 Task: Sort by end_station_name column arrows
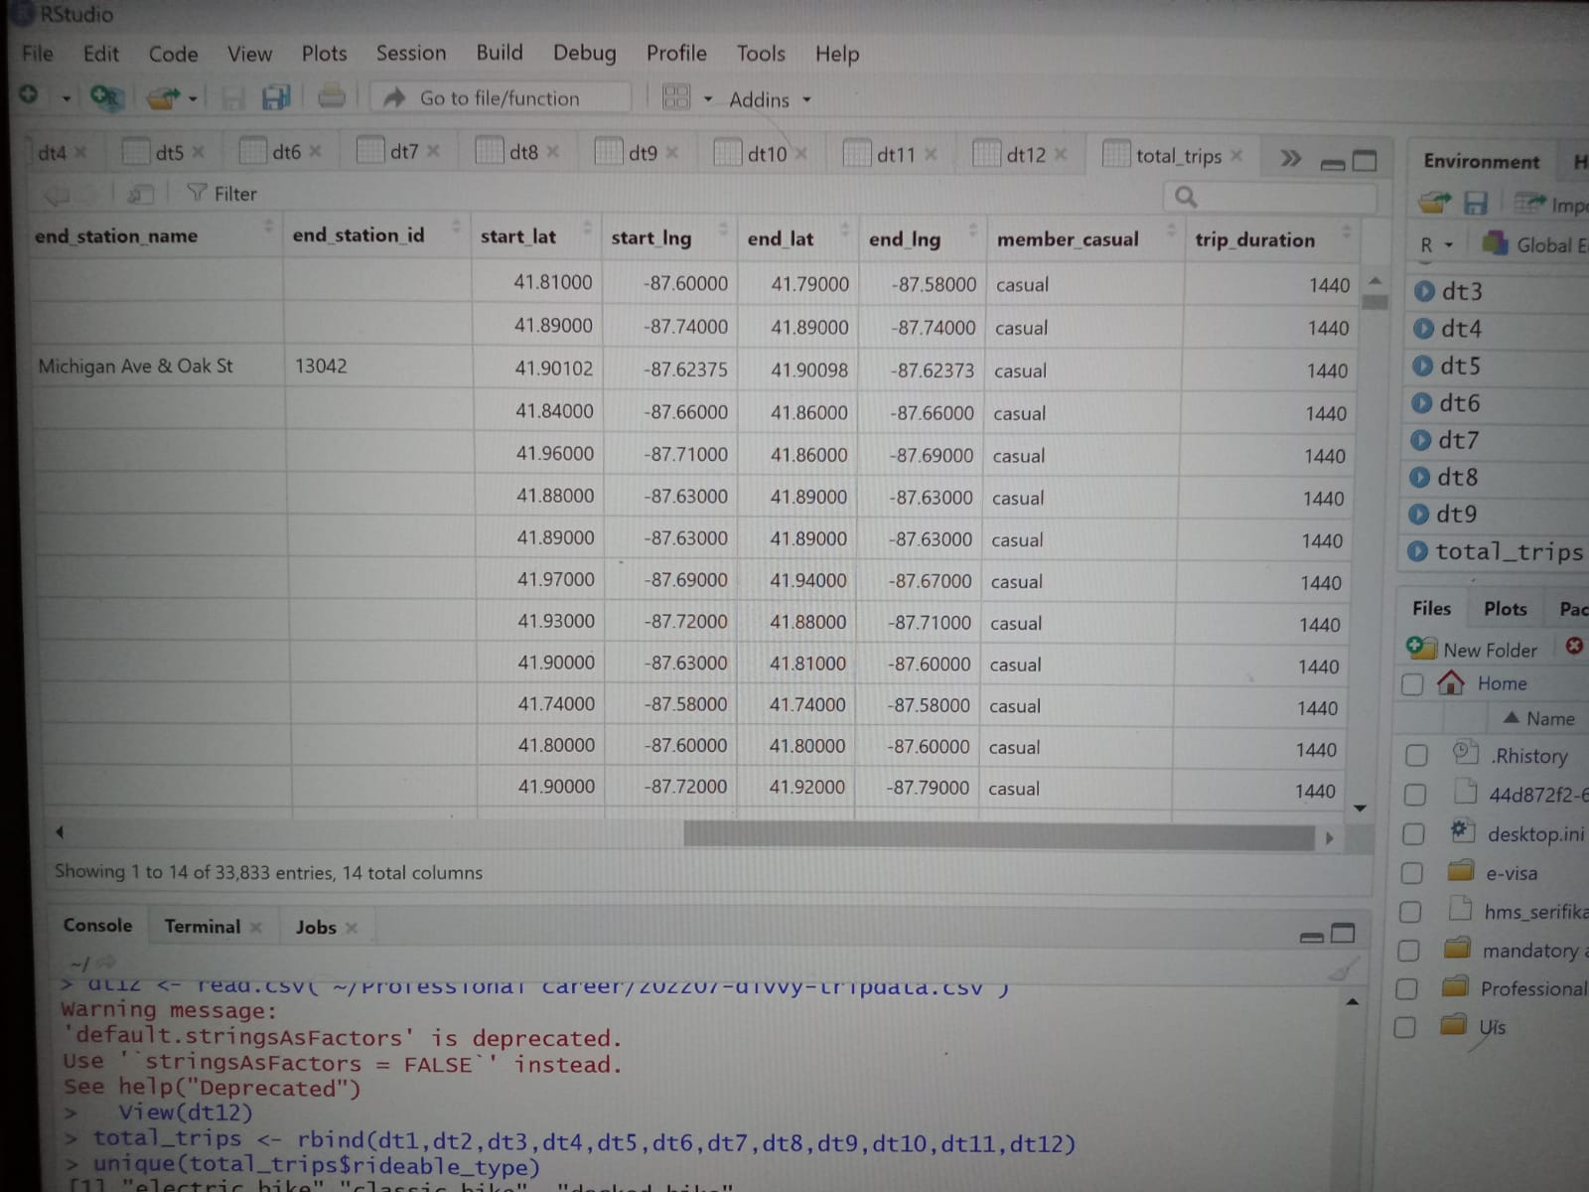pyautogui.click(x=267, y=227)
